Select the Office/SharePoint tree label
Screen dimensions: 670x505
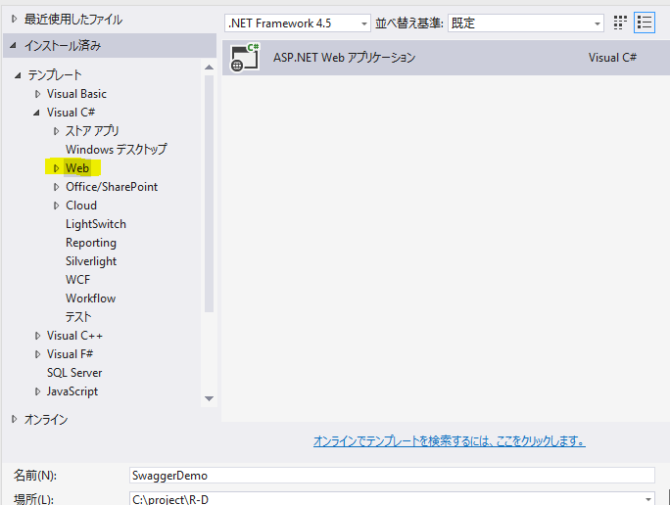112,187
